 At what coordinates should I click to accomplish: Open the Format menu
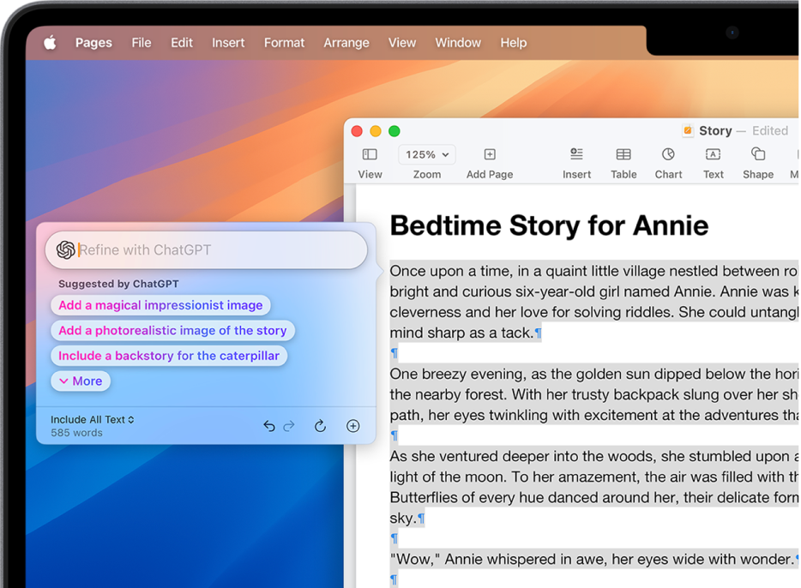tap(284, 42)
